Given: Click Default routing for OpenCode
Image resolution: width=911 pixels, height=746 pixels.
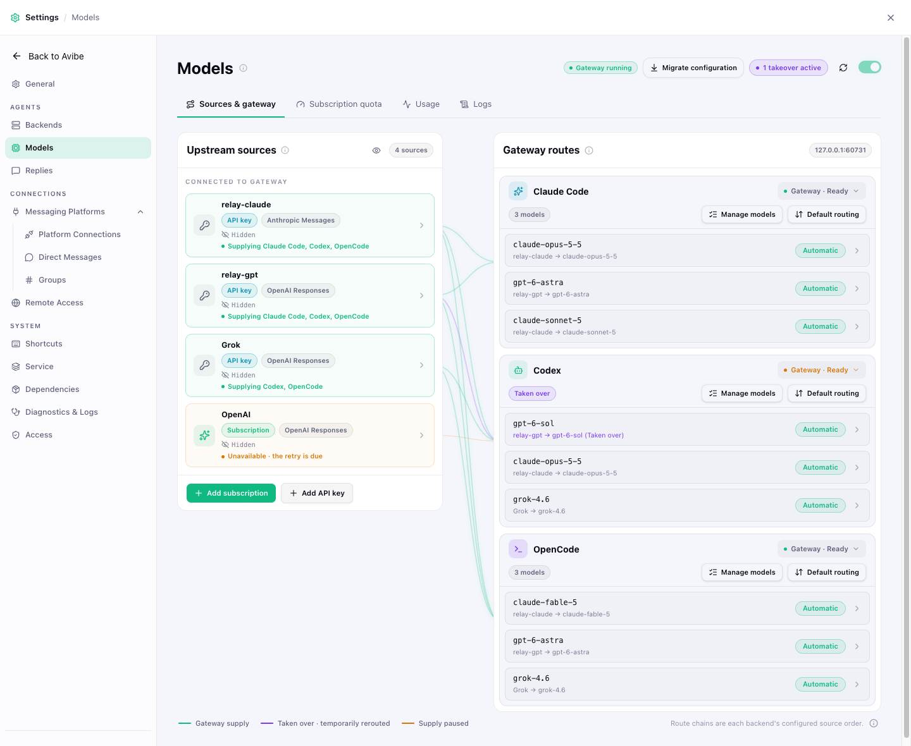Looking at the screenshot, I should (827, 572).
